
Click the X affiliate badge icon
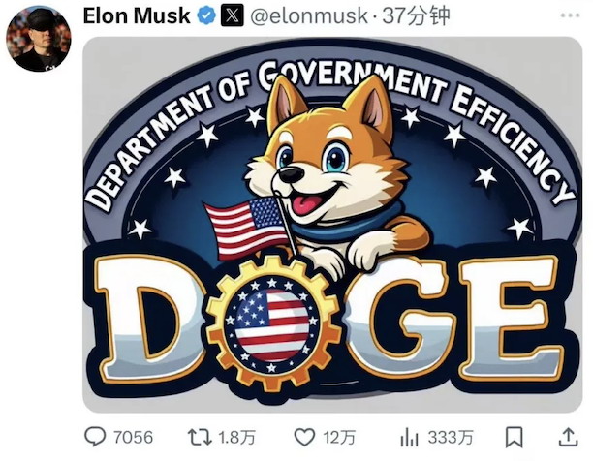[x=232, y=16]
